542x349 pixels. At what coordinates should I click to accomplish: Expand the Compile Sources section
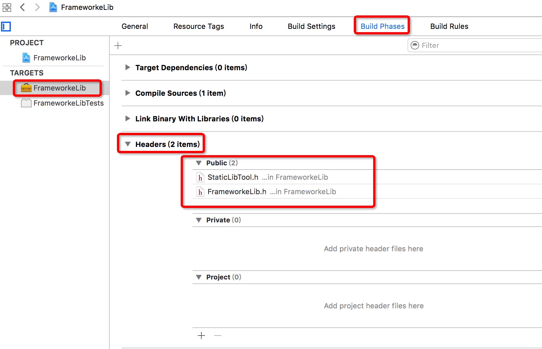point(128,93)
